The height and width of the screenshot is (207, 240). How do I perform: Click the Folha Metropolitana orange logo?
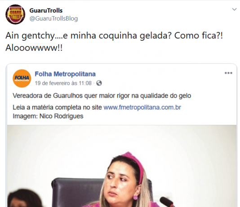[x=22, y=78]
